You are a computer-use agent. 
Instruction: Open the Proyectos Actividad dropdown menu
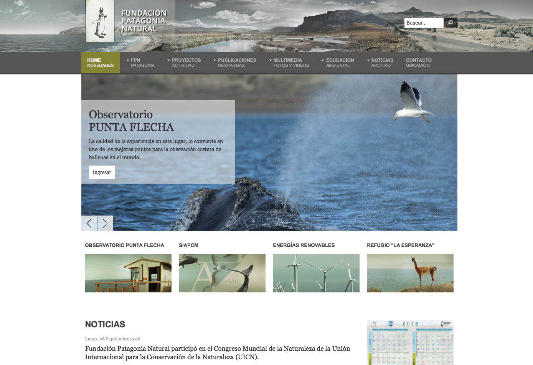pos(184,63)
